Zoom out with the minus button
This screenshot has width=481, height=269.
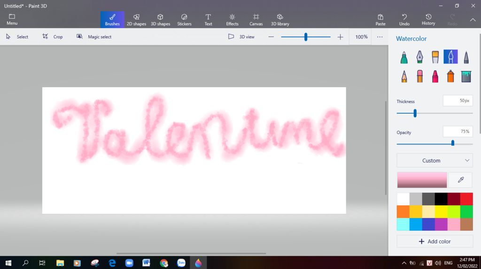click(x=271, y=37)
